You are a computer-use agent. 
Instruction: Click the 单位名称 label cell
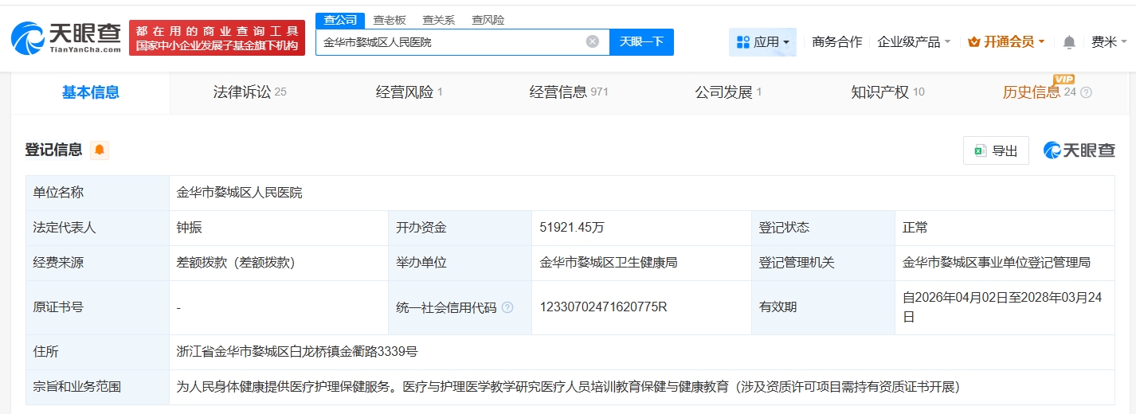click(x=97, y=193)
